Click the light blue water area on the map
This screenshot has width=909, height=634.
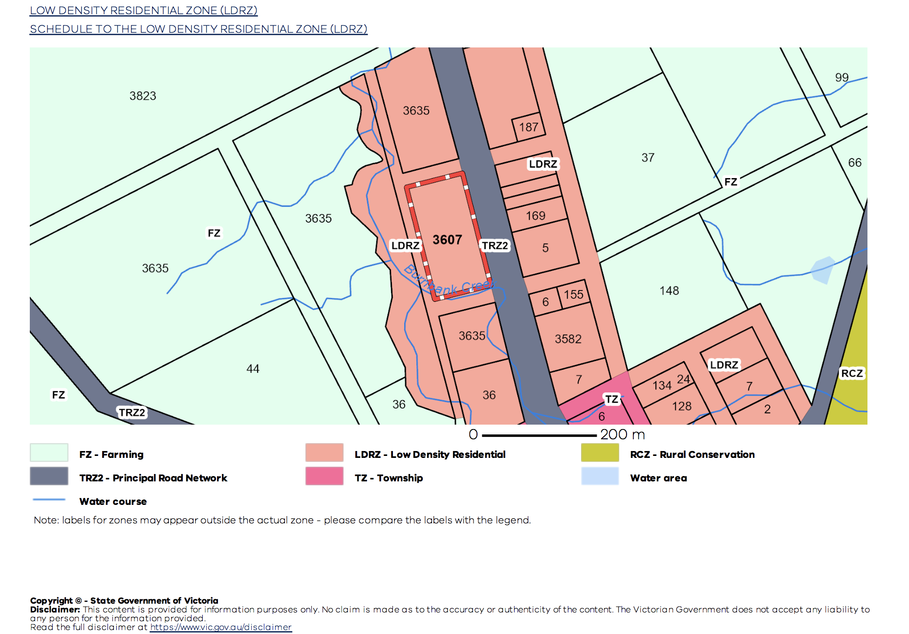pos(823,270)
